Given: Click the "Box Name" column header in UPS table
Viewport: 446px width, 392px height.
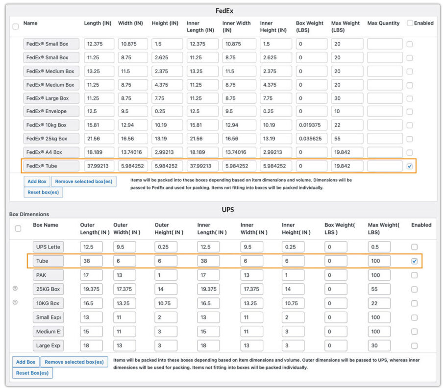Looking at the screenshot, I should click(x=46, y=225).
